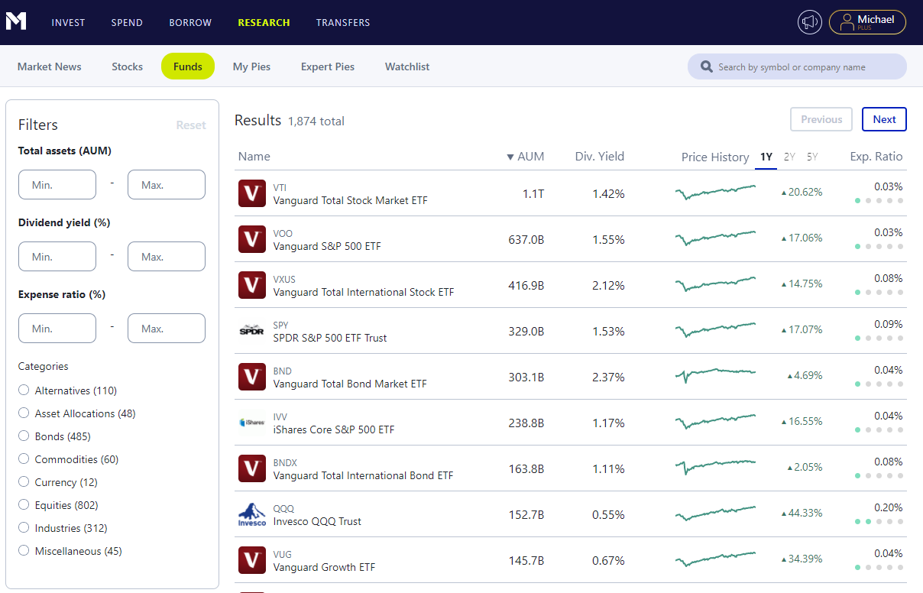Viewport: 923px width, 593px height.
Task: Click the VXUS Vanguard logo icon
Action: point(251,285)
